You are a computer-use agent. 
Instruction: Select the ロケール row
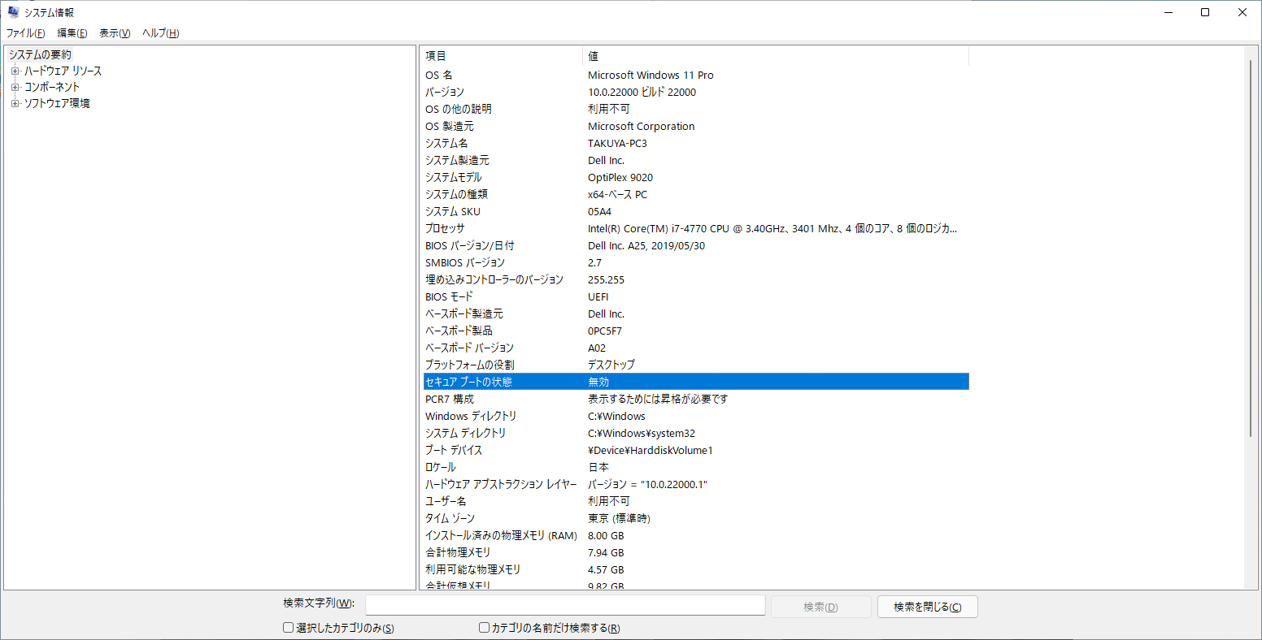click(x=695, y=467)
